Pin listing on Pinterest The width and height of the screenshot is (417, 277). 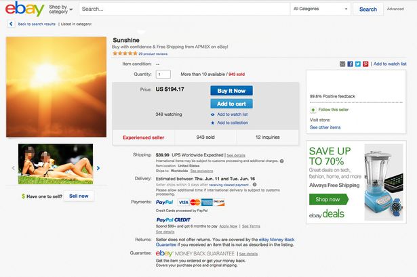pos(365,64)
